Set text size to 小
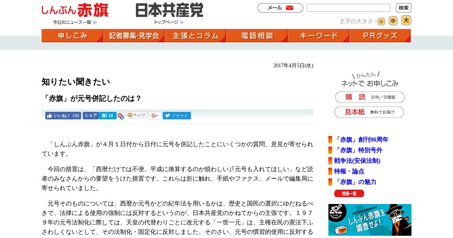This screenshot has width=453, height=238. pos(381,22)
